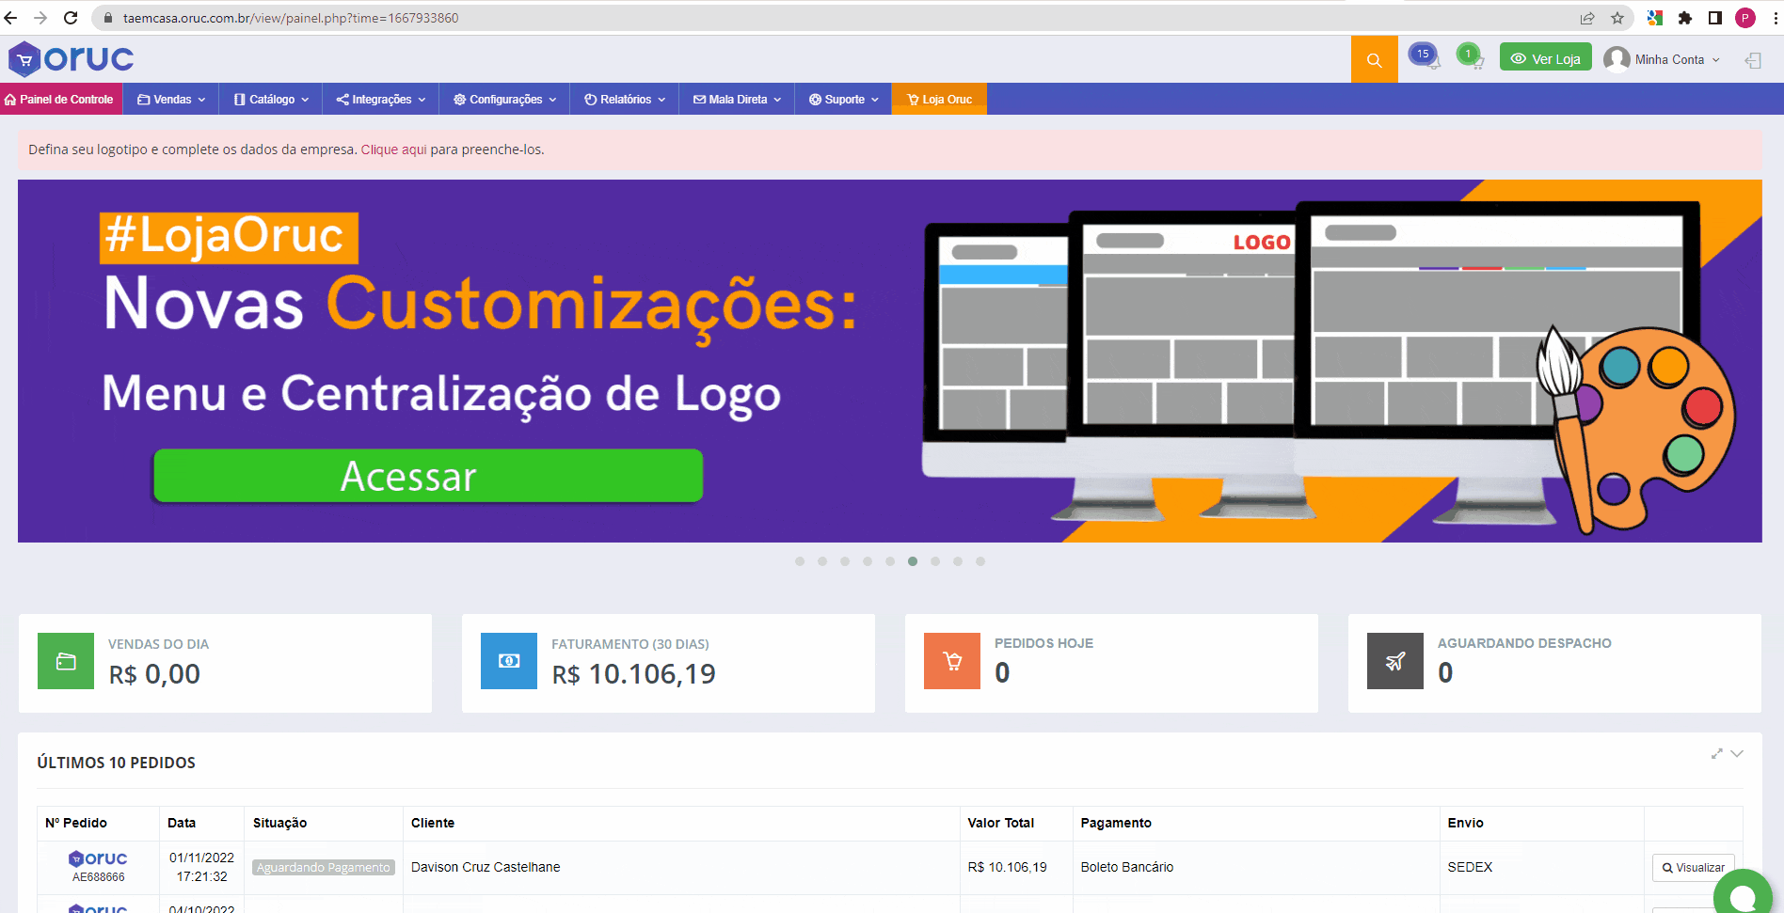Image resolution: width=1784 pixels, height=913 pixels.
Task: Click the orange search icon button
Action: (x=1374, y=59)
